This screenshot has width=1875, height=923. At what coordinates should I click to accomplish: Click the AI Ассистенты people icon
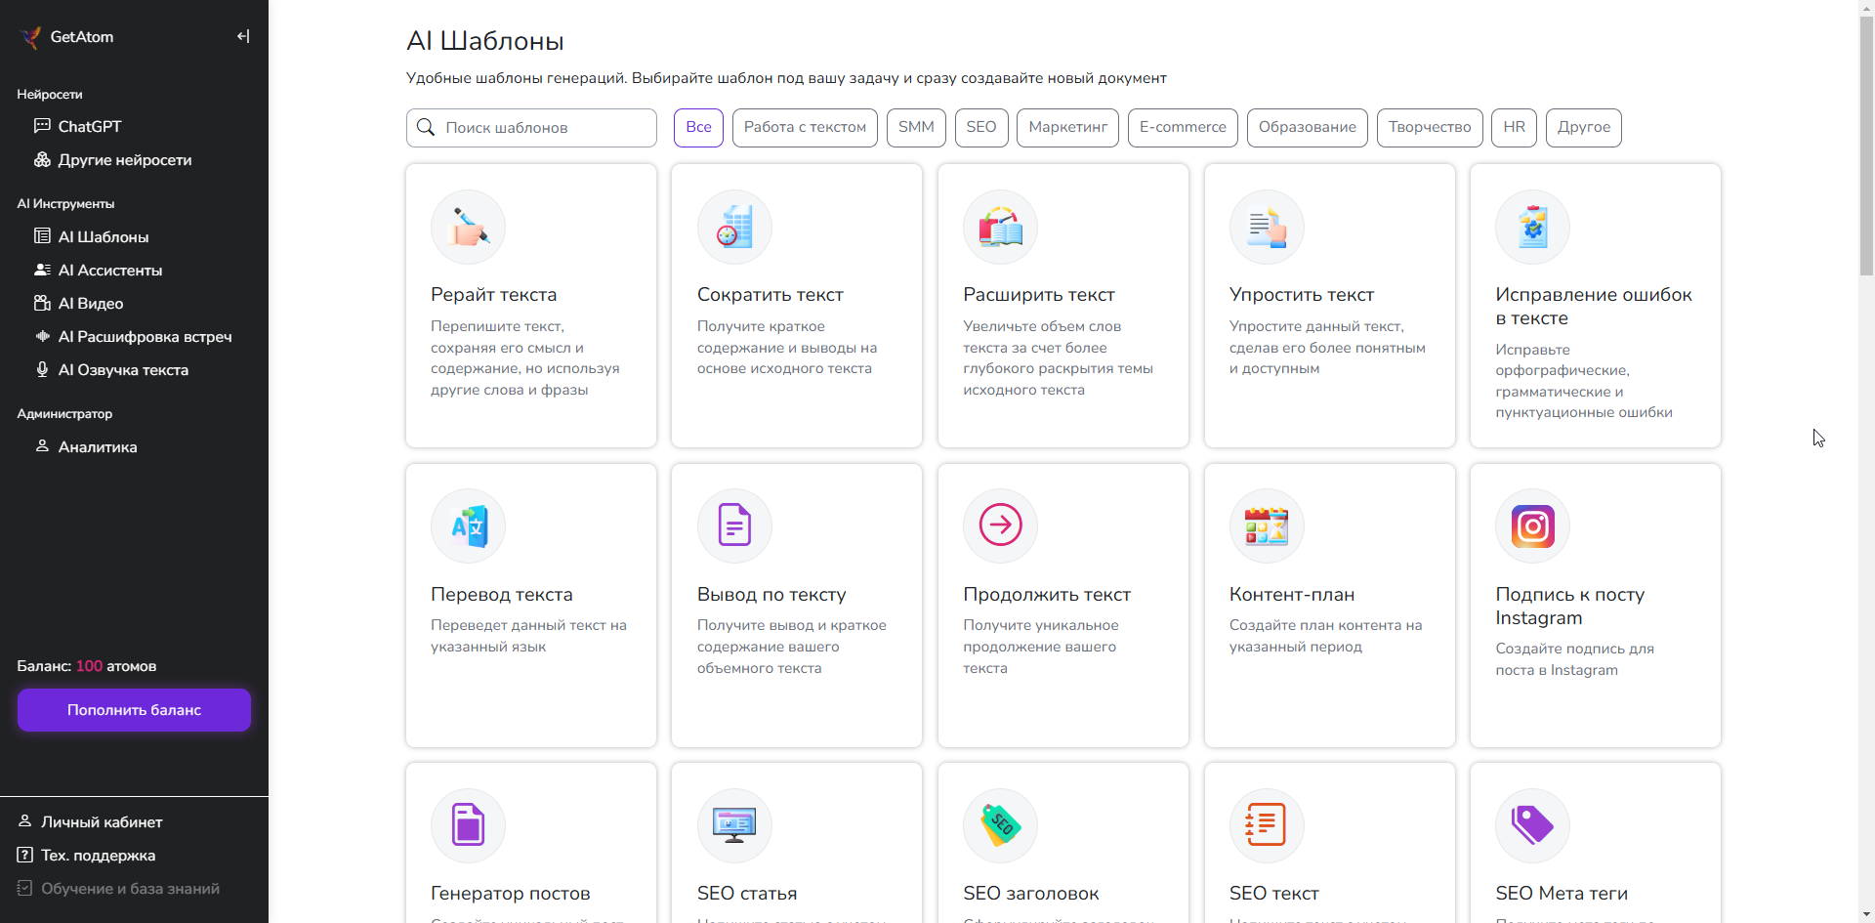42,270
